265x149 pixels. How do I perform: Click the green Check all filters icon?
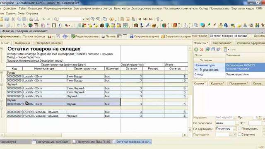point(207,49)
